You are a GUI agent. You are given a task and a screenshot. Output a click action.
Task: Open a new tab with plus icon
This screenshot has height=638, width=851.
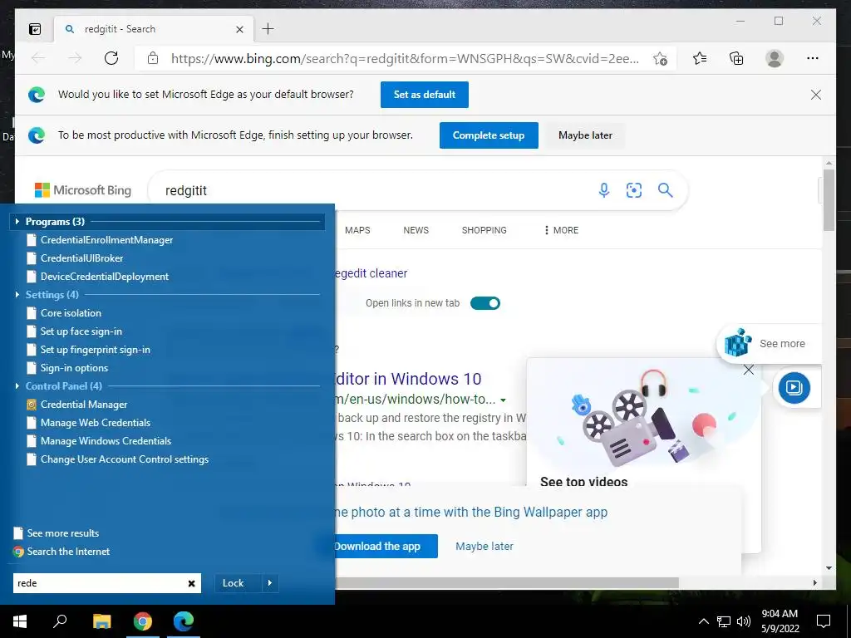click(268, 29)
